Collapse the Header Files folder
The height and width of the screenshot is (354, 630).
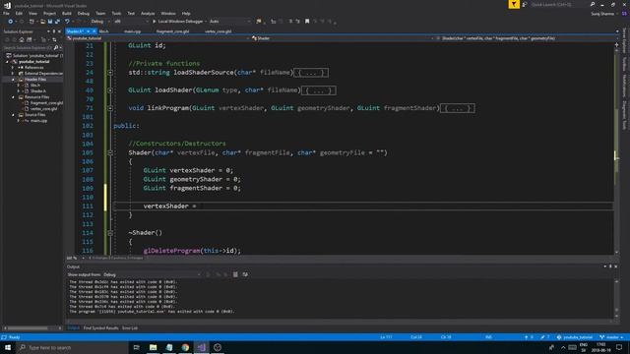click(13, 80)
